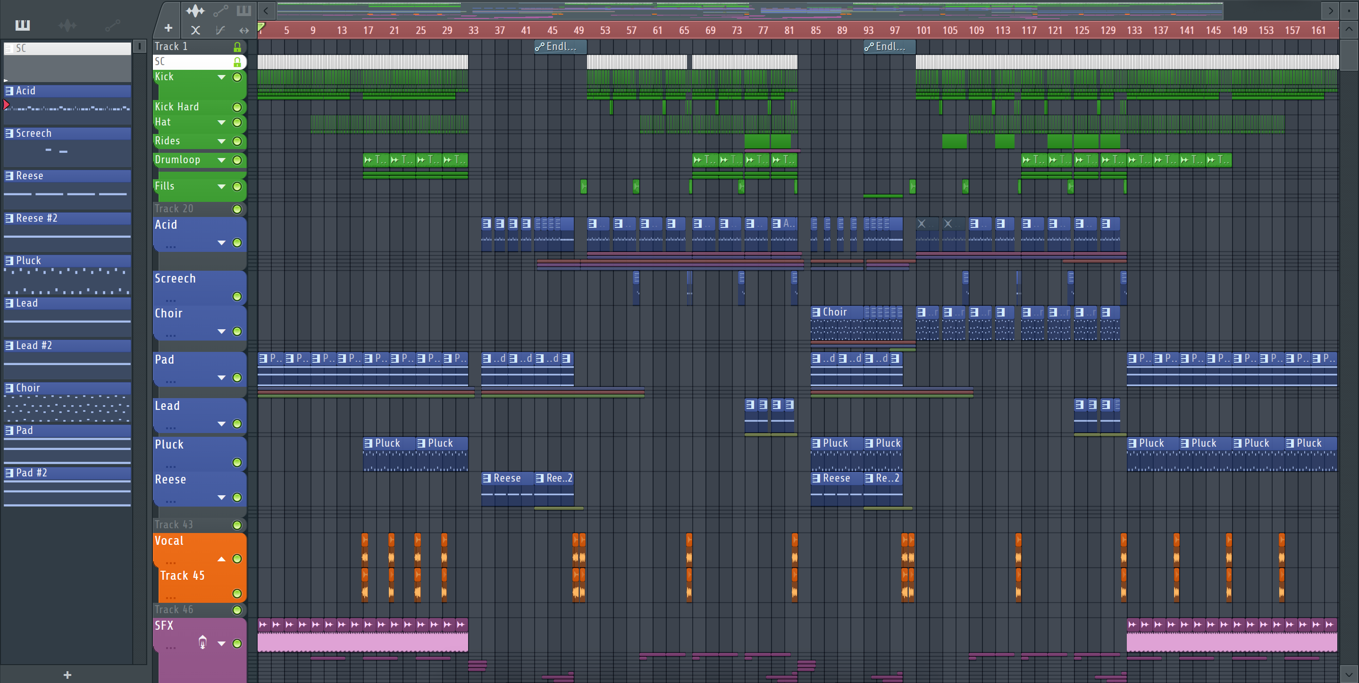Click bar 33 on the timeline ruler
The image size is (1359, 683).
pyautogui.click(x=473, y=31)
